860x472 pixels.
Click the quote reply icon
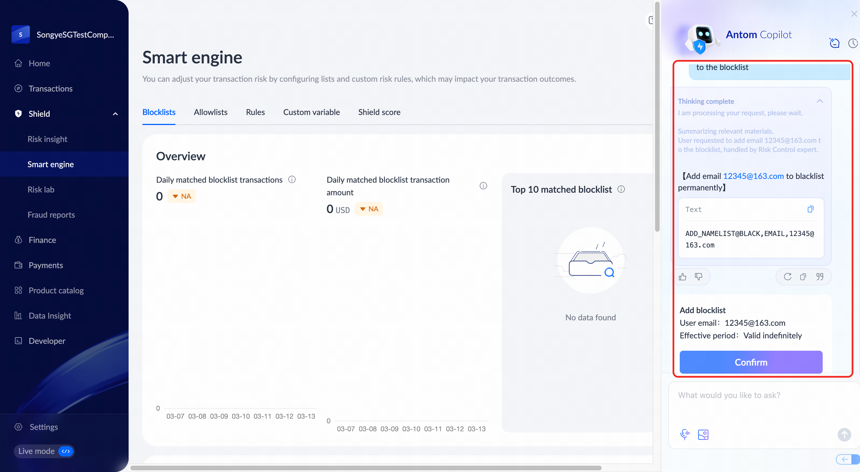tap(820, 277)
